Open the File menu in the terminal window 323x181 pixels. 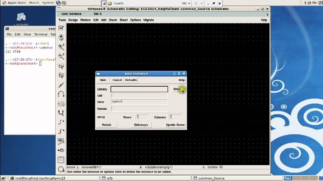point(9,34)
